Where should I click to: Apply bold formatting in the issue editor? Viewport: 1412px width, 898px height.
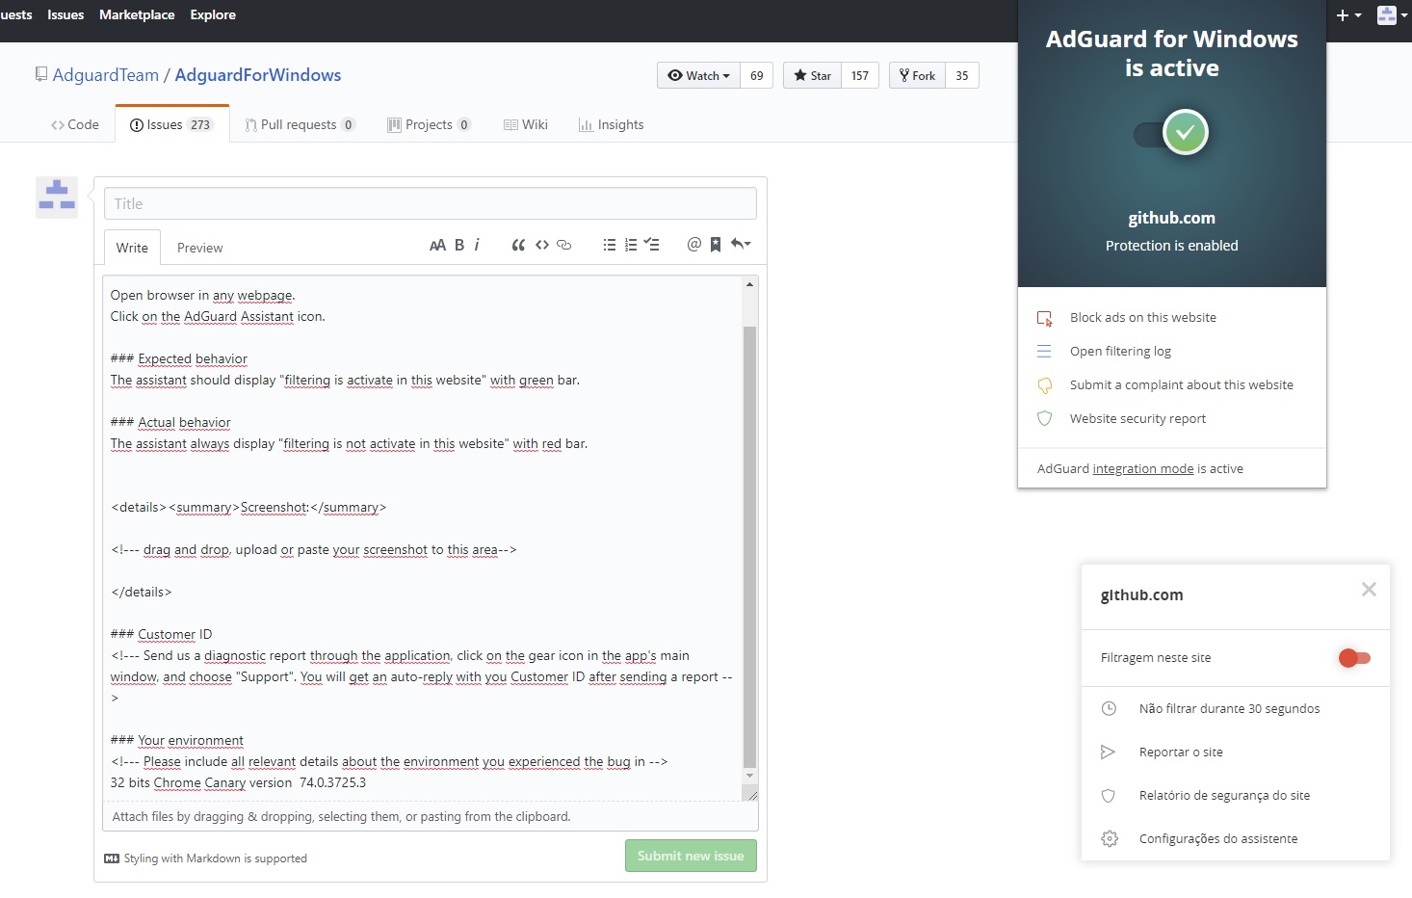pos(458,245)
